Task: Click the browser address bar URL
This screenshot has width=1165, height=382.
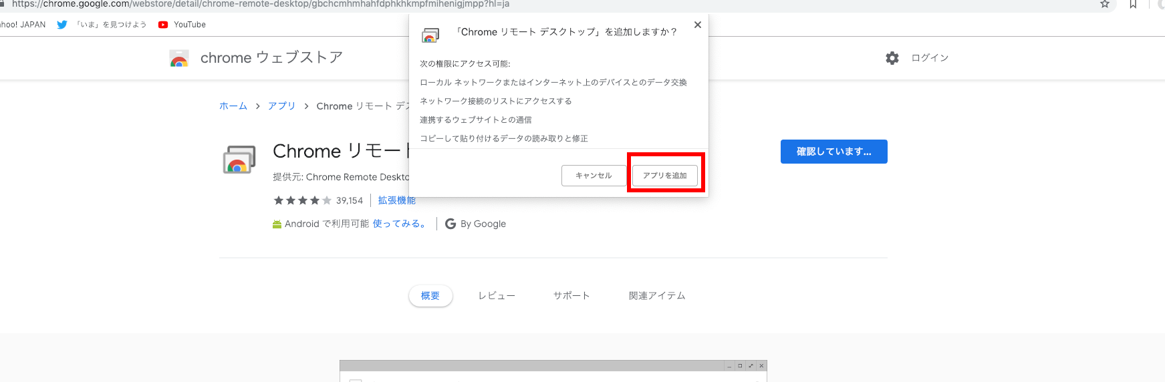Action: [261, 4]
